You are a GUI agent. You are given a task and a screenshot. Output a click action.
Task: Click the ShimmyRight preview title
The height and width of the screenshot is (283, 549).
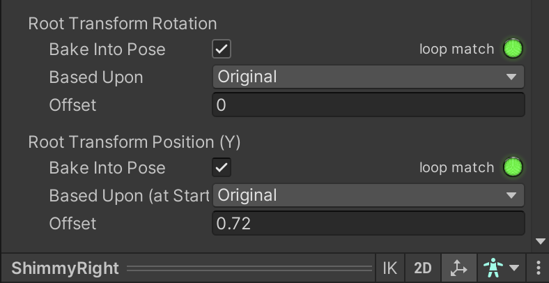(65, 268)
